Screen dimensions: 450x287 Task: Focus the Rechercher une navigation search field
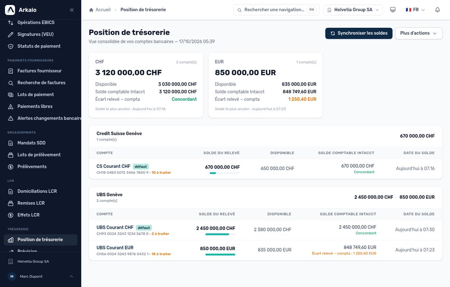(276, 10)
